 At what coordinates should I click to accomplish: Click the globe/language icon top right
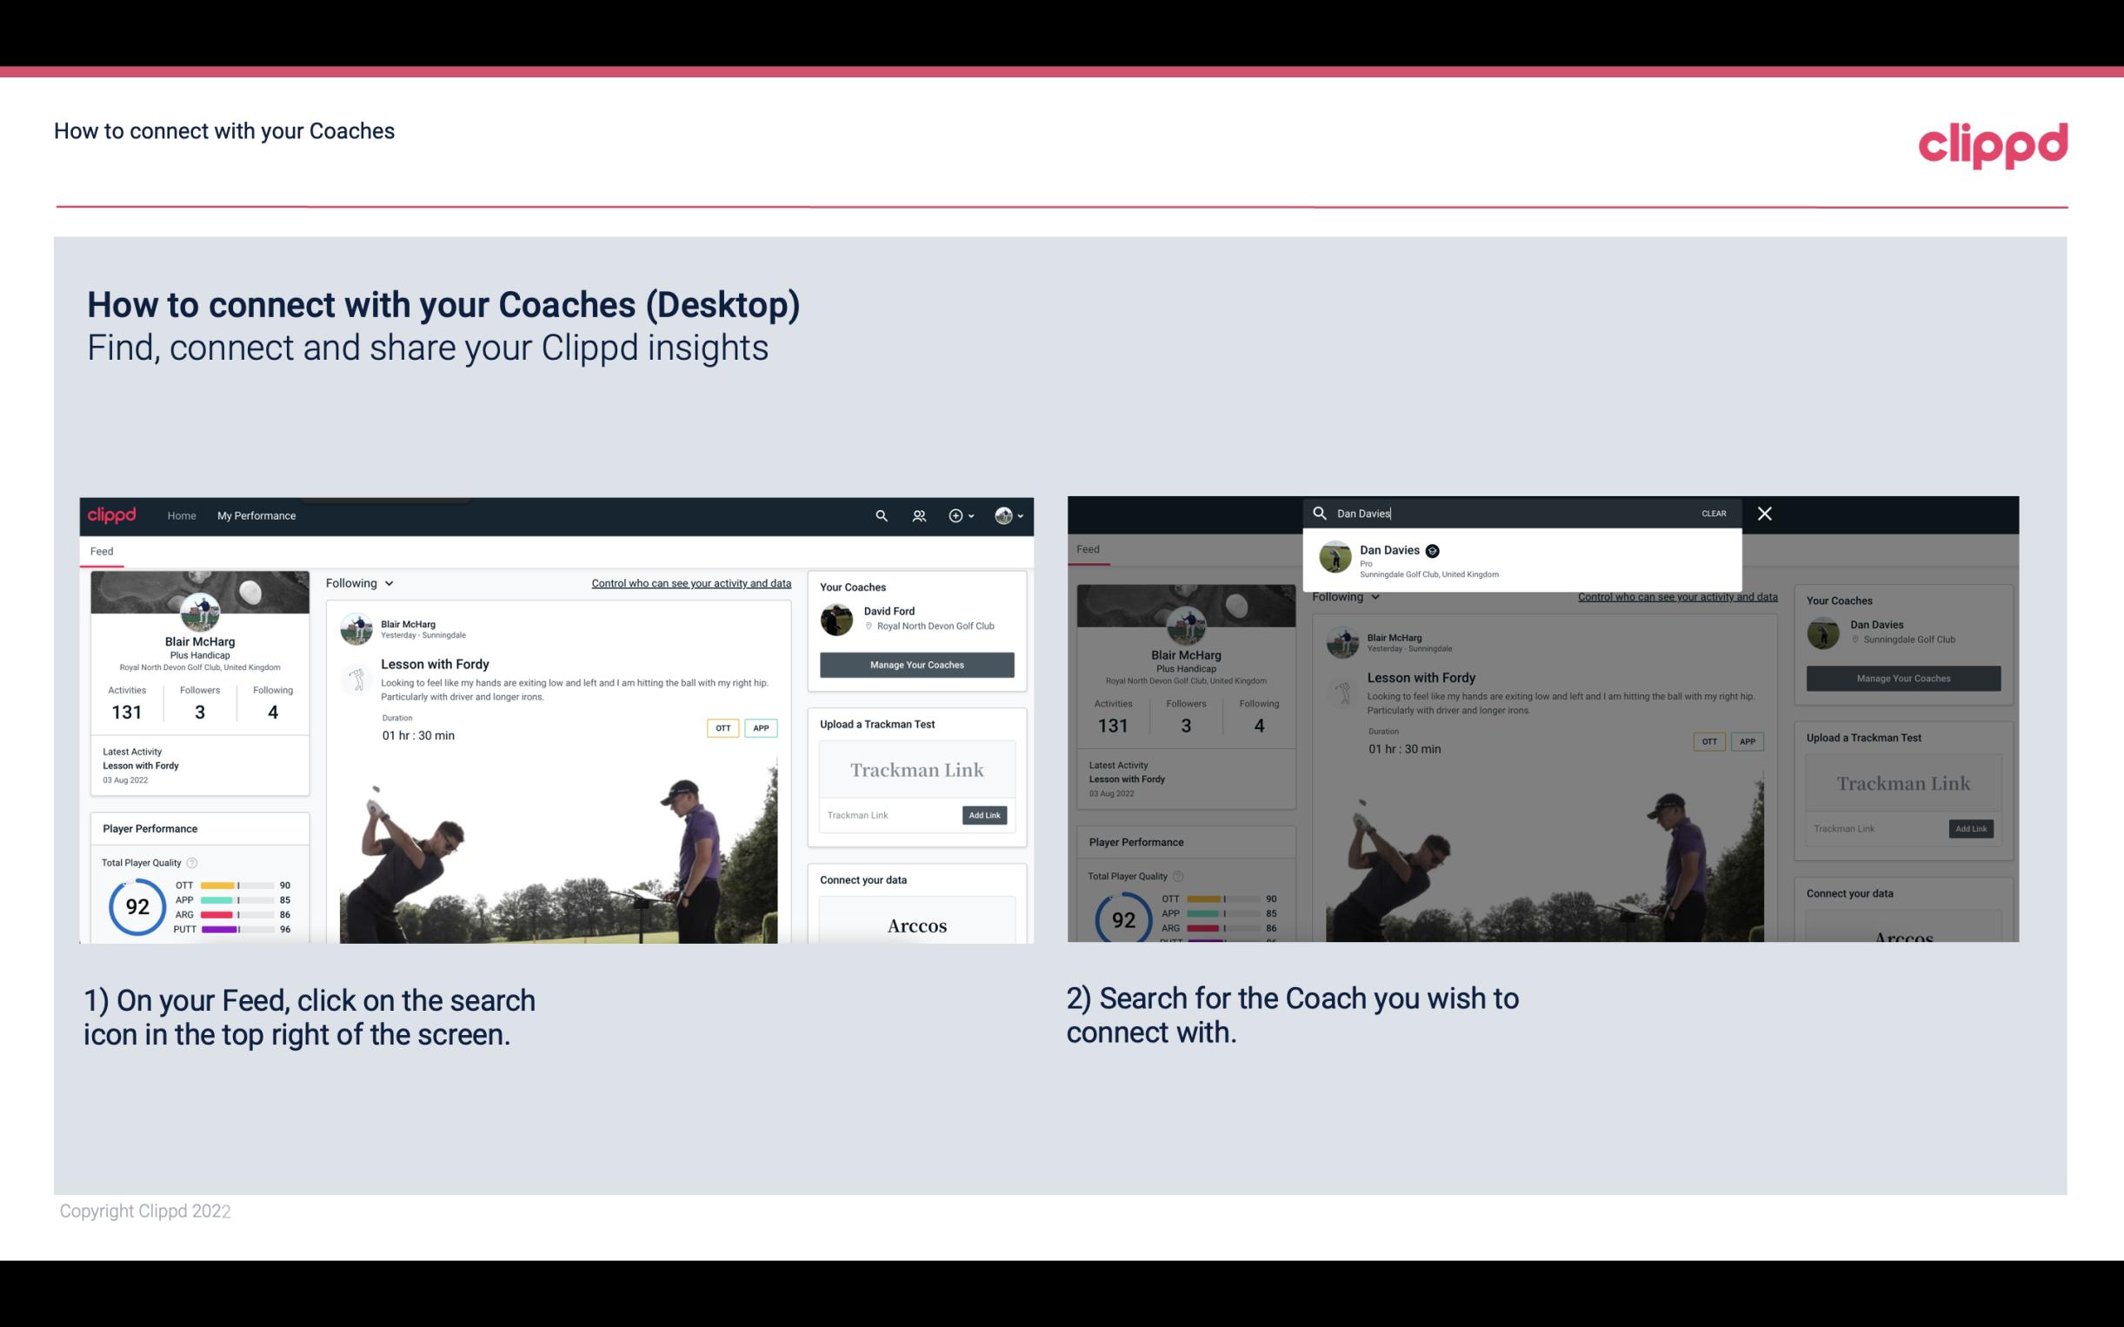click(1002, 515)
